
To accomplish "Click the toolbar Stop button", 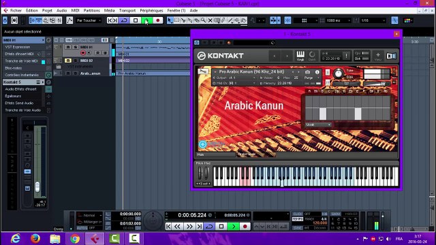I will pyautogui.click(x=136, y=20).
